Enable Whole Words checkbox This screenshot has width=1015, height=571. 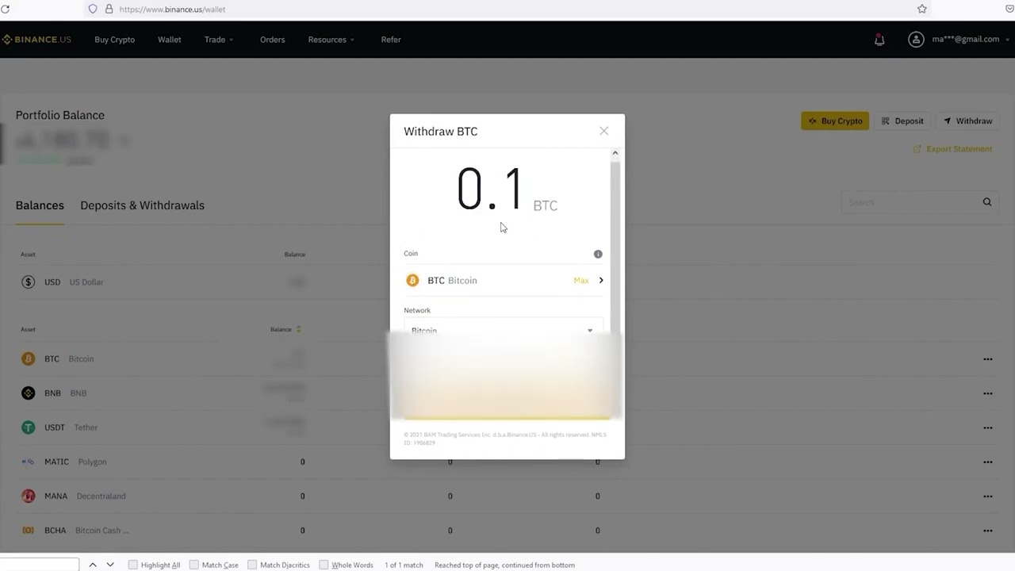tap(324, 565)
